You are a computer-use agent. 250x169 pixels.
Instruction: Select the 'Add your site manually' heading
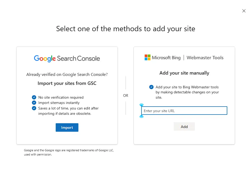[x=184, y=73]
